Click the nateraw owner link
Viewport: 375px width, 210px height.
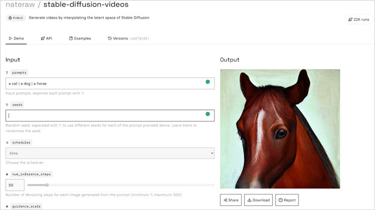tap(20, 4)
